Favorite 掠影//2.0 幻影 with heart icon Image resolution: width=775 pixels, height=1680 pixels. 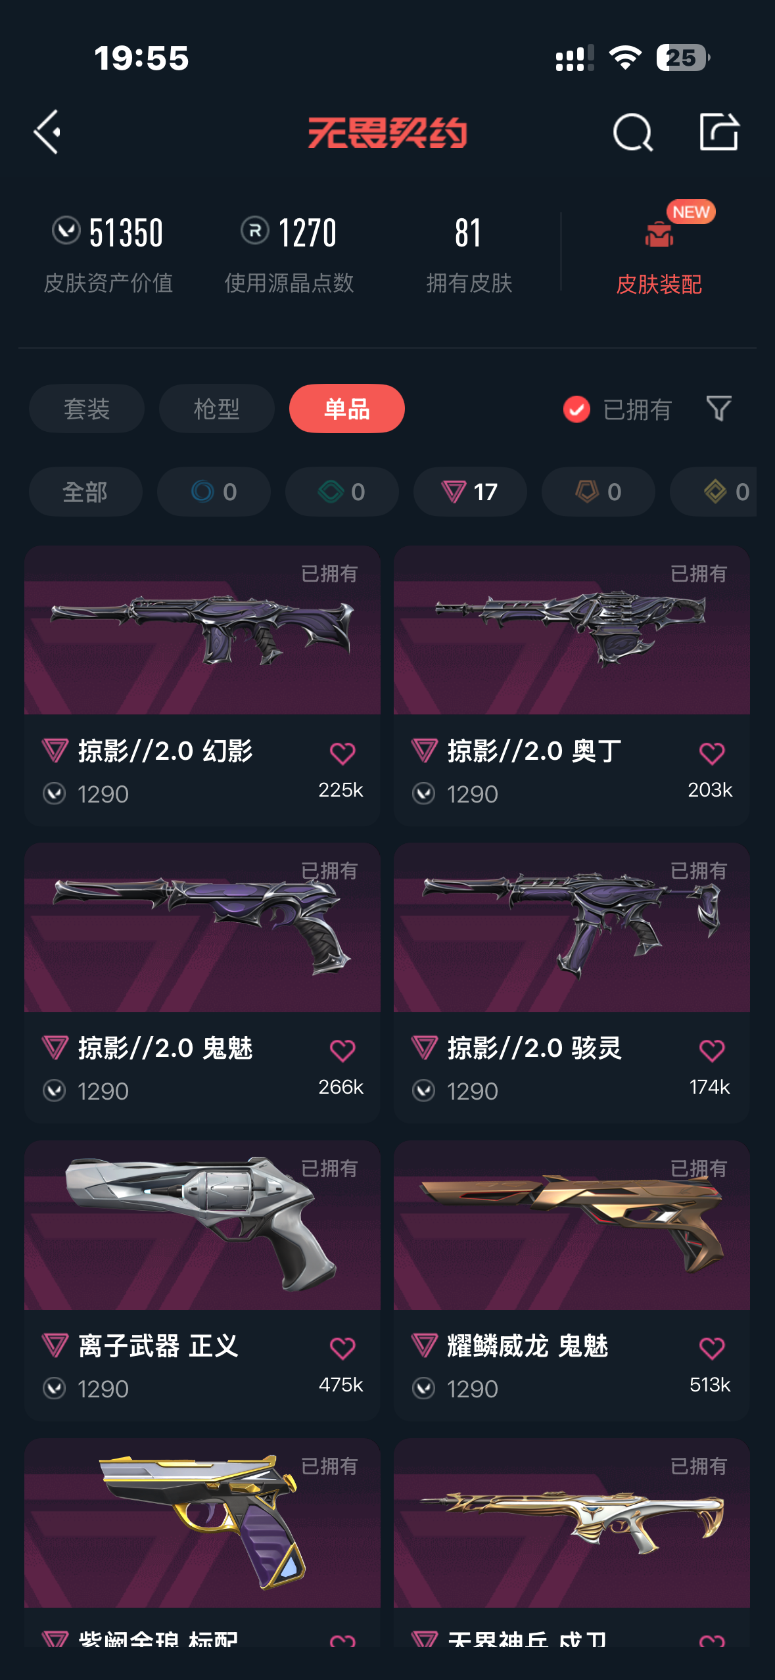(x=342, y=753)
